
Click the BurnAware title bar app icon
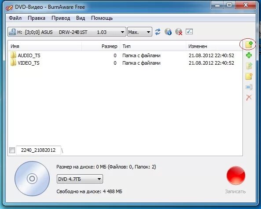click(9, 7)
